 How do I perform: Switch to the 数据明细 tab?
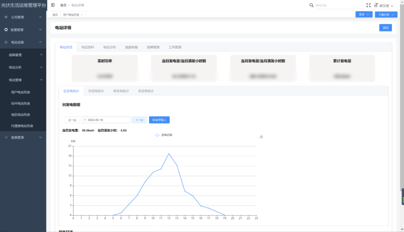click(x=131, y=47)
